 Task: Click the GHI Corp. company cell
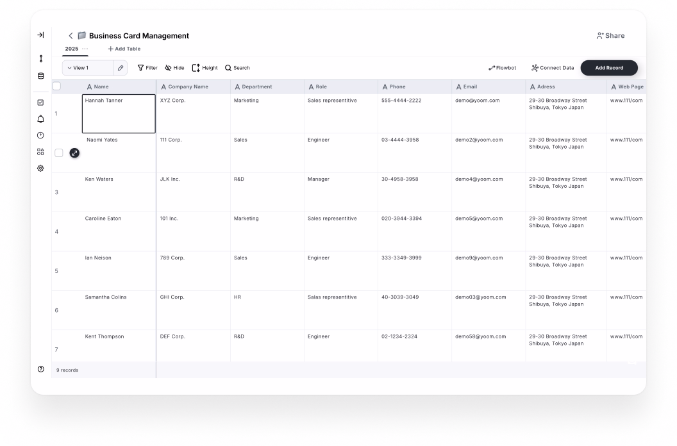[194, 310]
